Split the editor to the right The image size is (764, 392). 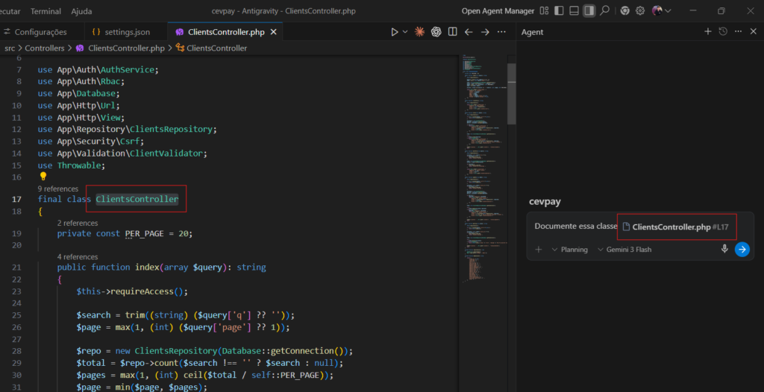coord(453,32)
